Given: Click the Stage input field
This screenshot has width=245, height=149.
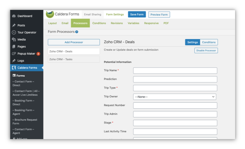Looking at the screenshot, I should point(175,123).
